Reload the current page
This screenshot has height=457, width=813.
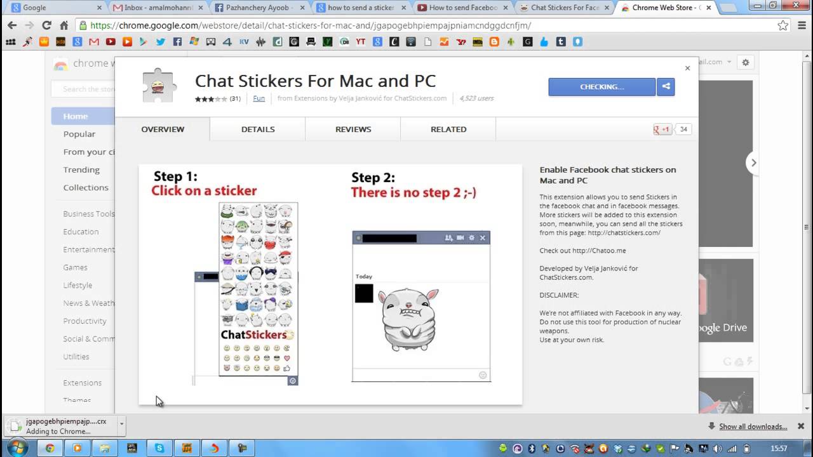46,25
